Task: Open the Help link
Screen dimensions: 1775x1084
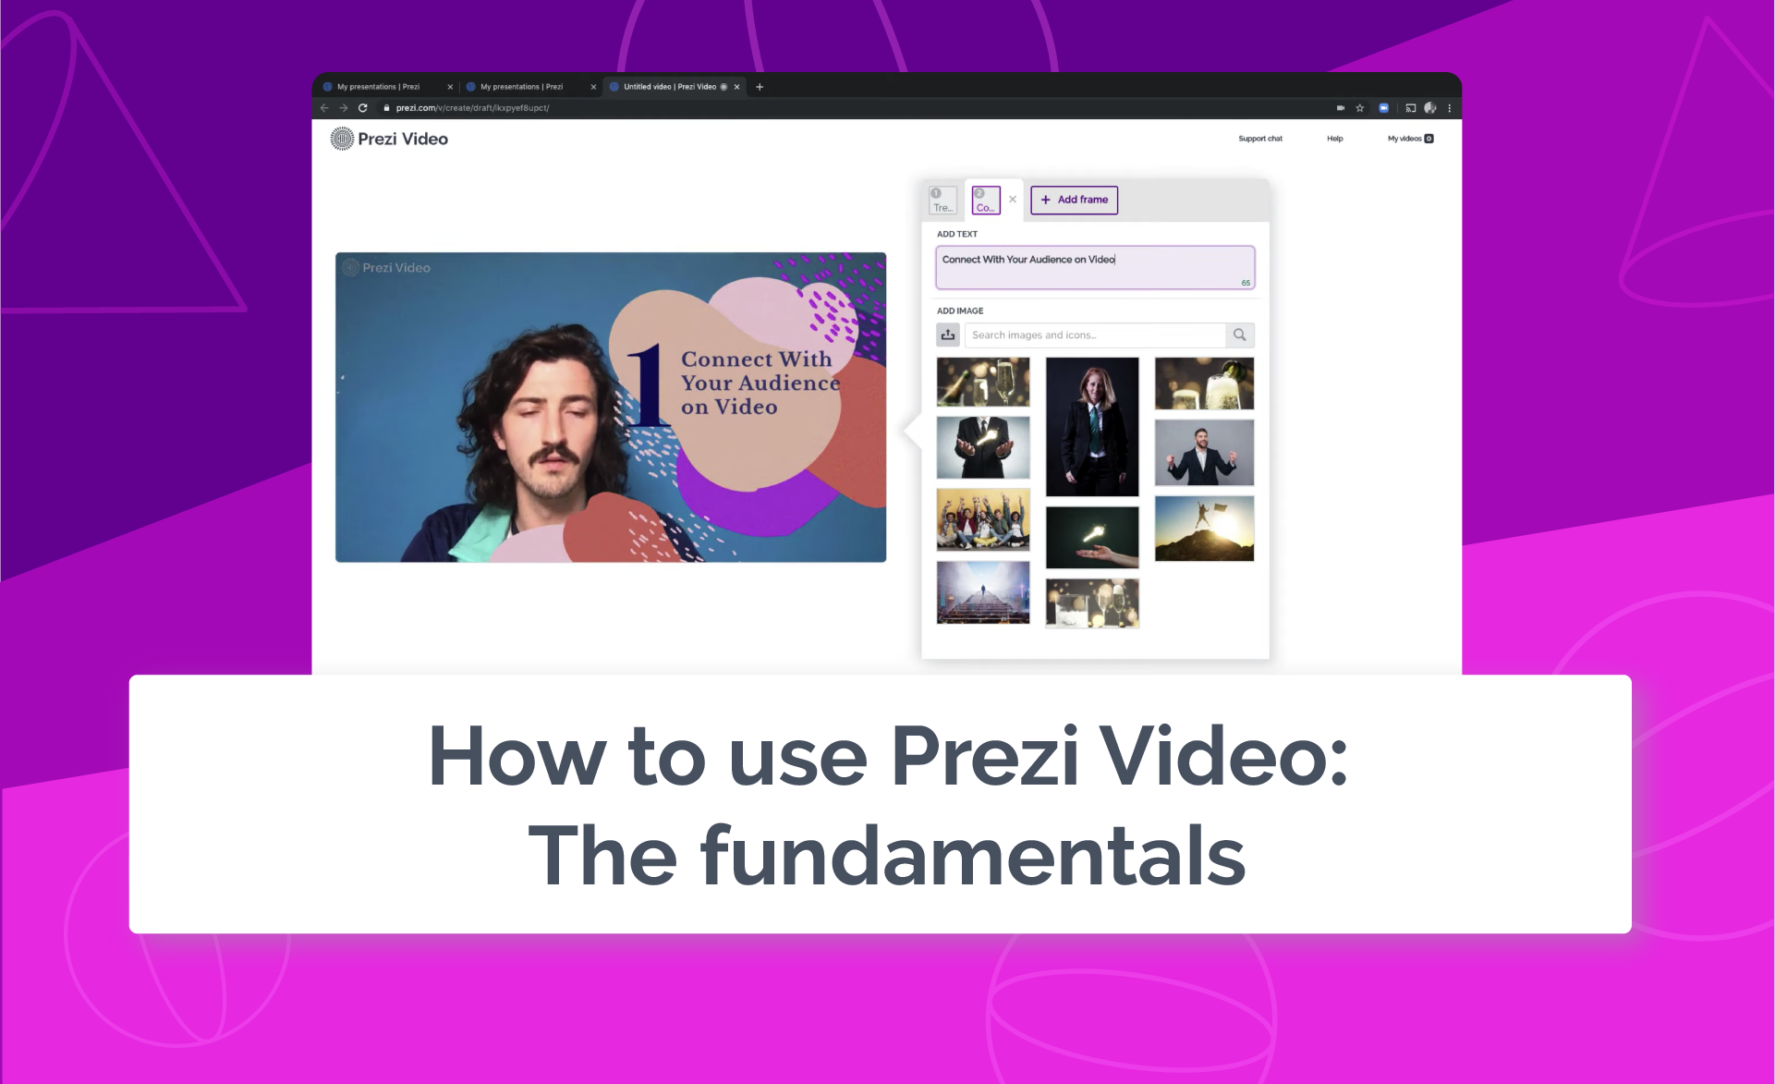Action: click(1334, 139)
